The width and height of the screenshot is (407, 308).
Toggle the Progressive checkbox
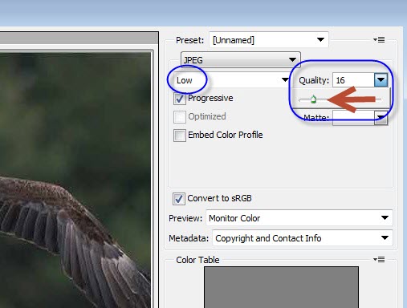coord(179,99)
